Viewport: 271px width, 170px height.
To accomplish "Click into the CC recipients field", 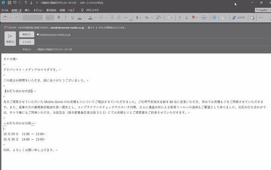I will coord(153,42).
